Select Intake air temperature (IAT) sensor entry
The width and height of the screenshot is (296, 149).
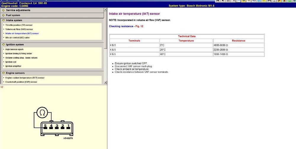pyautogui.click(x=22, y=33)
